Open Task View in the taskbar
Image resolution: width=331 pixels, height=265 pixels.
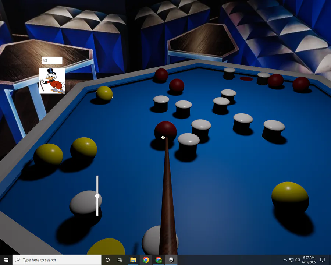pos(120,260)
